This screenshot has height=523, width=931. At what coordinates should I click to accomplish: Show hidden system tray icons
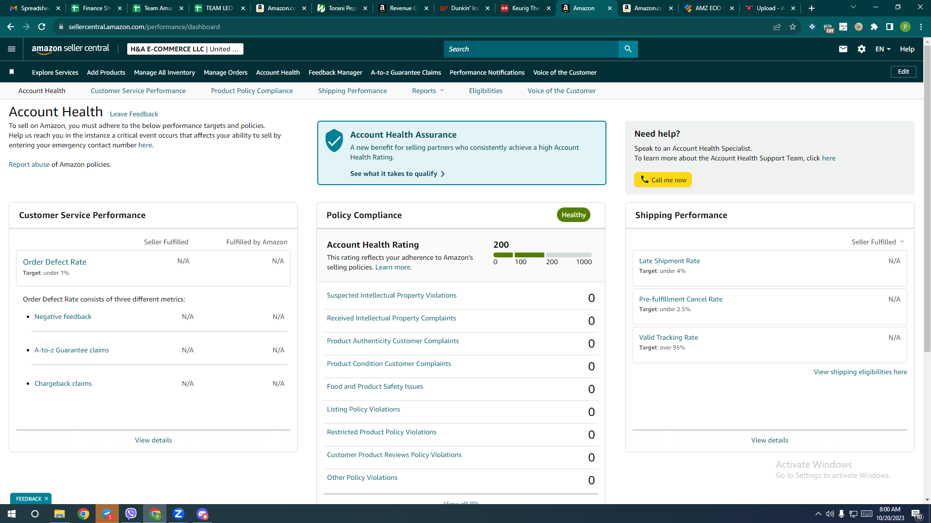coord(818,514)
